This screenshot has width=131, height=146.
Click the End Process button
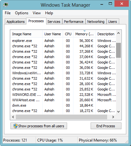tap(106, 126)
